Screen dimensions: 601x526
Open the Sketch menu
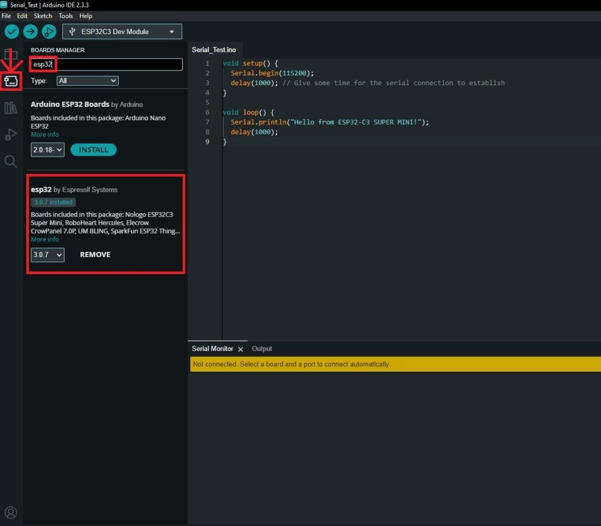(x=43, y=16)
